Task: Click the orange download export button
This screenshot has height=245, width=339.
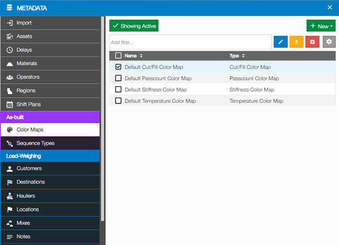Action: point(297,42)
